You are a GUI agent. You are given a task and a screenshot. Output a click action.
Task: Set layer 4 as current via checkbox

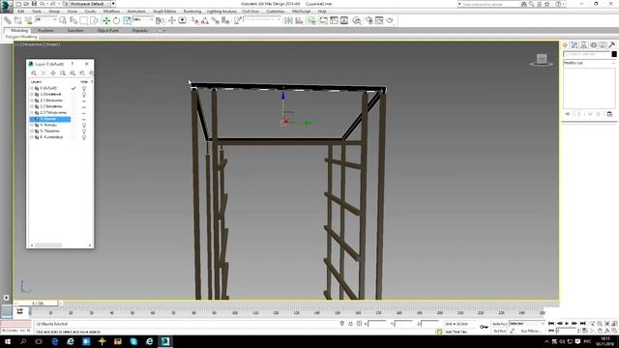click(x=74, y=125)
